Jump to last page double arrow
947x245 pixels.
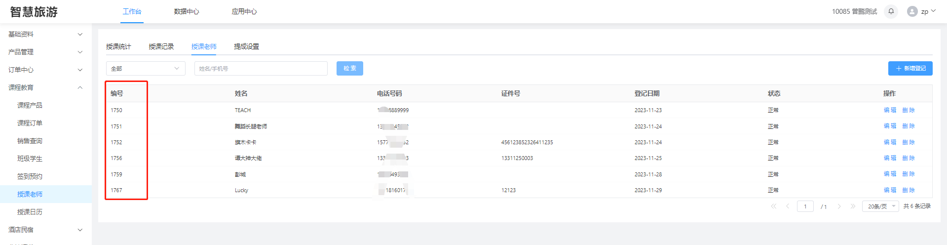click(853, 206)
